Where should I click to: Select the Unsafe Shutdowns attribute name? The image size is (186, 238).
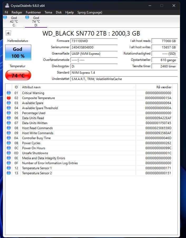35,153
